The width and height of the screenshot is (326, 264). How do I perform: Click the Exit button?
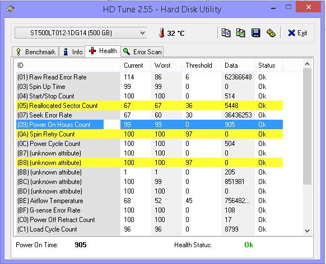pos(297,33)
